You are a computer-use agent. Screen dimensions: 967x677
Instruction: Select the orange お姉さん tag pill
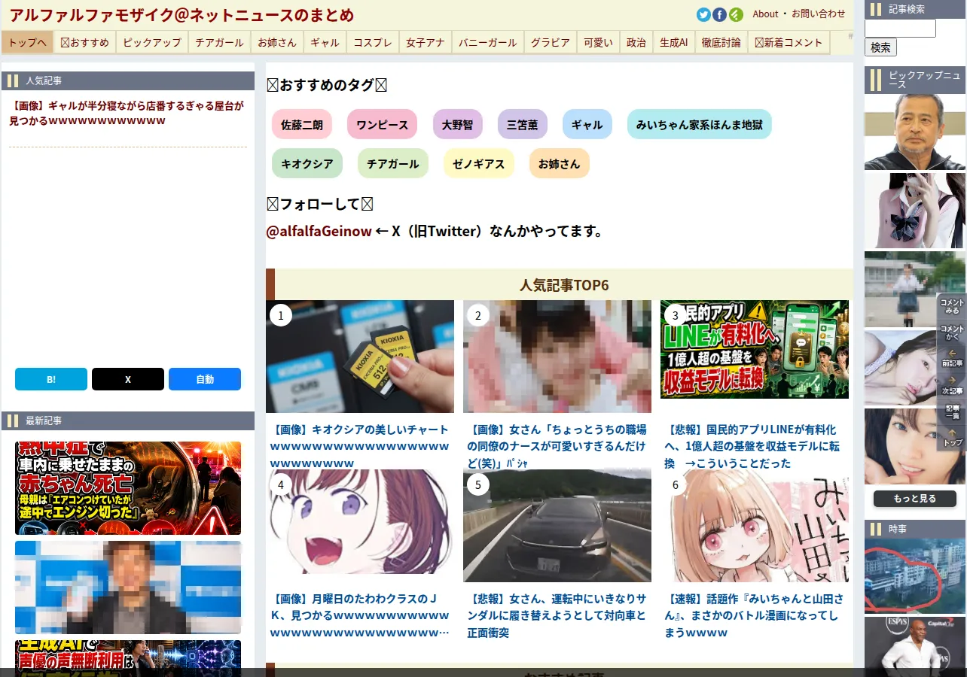tap(560, 163)
